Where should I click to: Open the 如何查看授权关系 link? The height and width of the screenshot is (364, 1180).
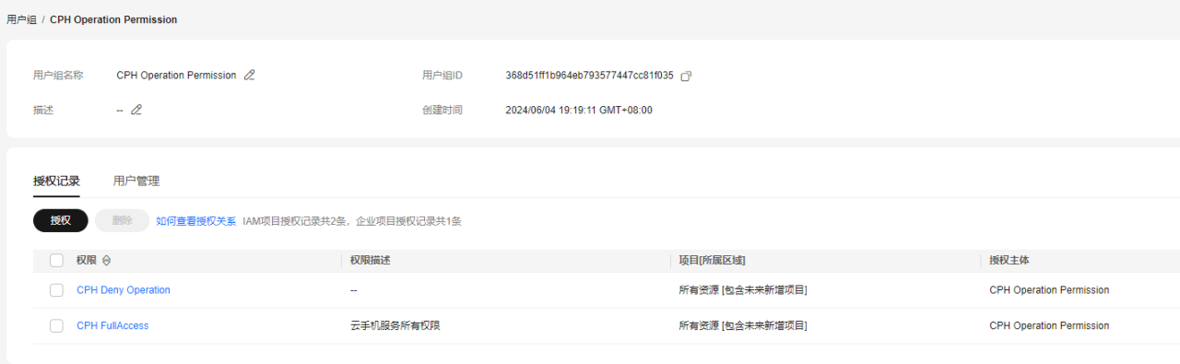(x=195, y=221)
